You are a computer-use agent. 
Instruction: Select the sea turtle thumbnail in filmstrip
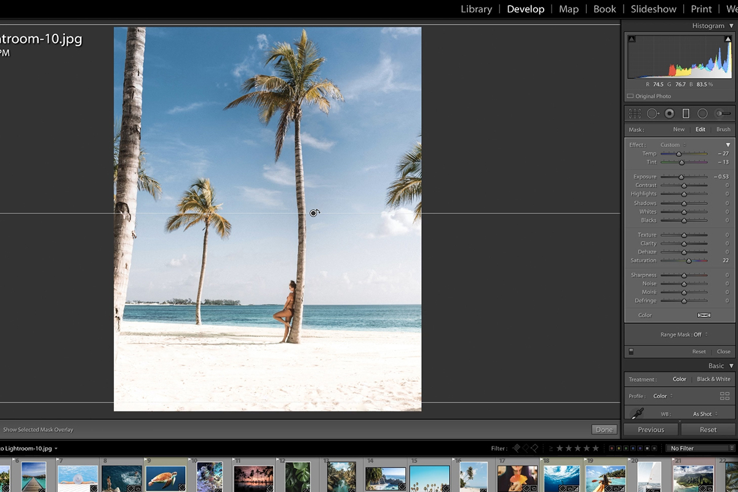tap(165, 478)
